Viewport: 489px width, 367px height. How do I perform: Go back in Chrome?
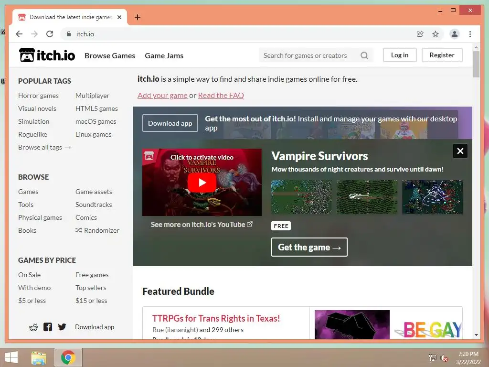[x=19, y=34]
